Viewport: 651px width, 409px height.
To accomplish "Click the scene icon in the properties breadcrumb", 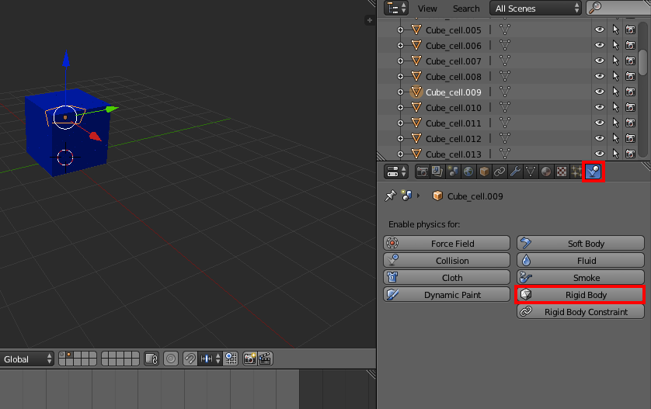I will pyautogui.click(x=406, y=196).
